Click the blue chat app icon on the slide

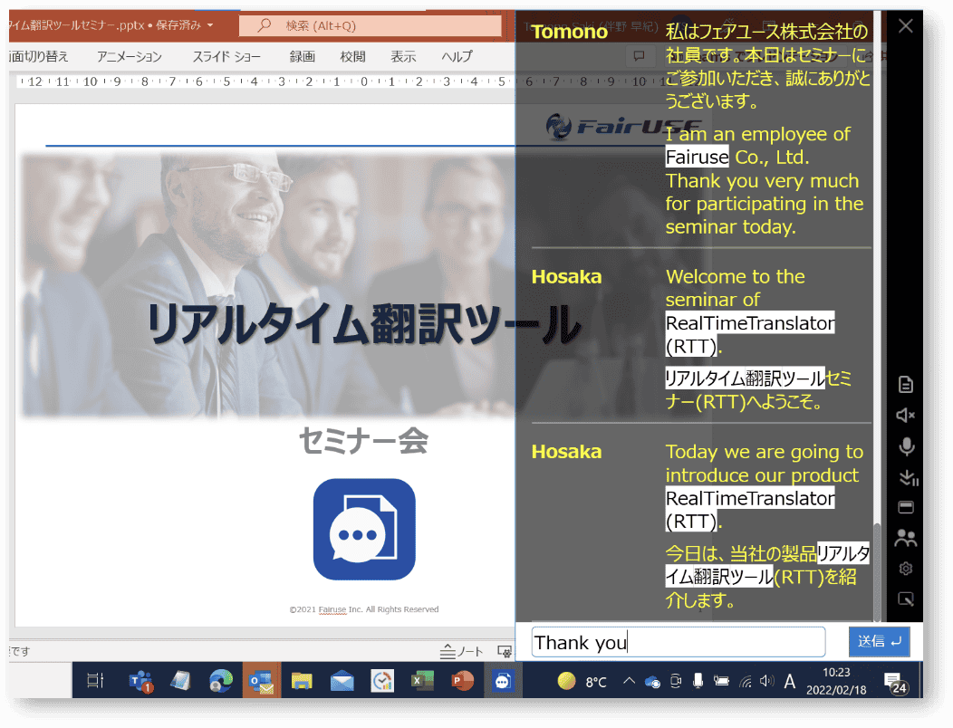point(364,530)
